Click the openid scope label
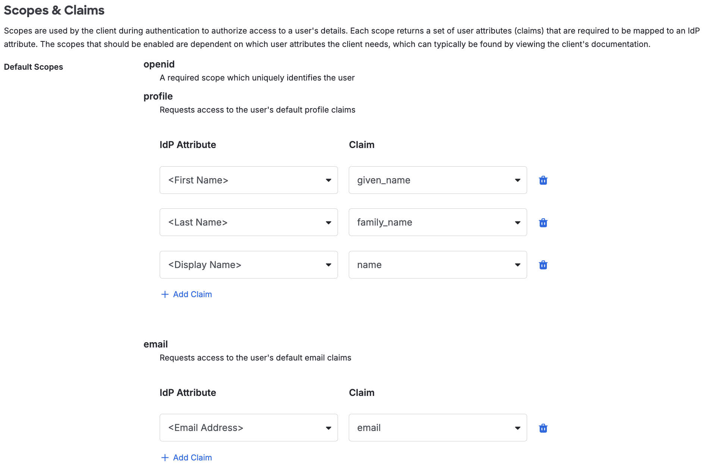Viewport: 708px width, 469px height. point(159,64)
